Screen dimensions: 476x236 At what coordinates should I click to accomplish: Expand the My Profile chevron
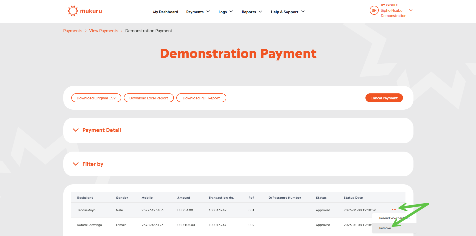(x=410, y=10)
